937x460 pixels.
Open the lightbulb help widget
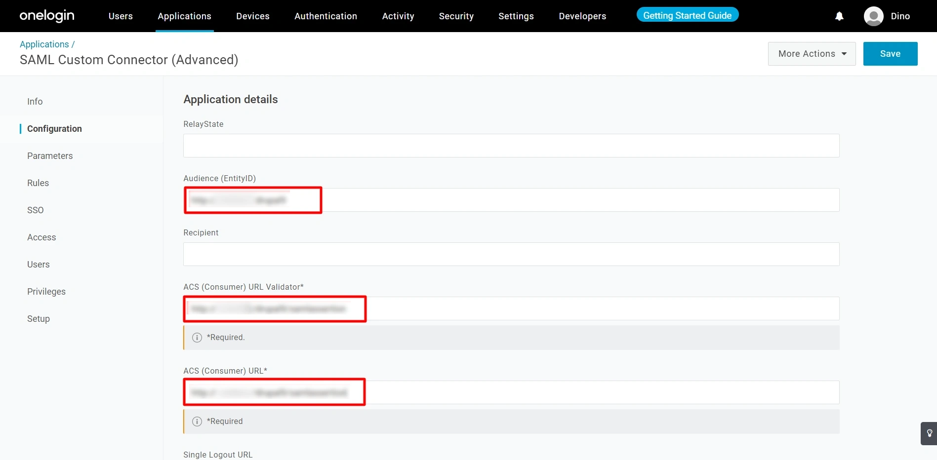click(929, 433)
